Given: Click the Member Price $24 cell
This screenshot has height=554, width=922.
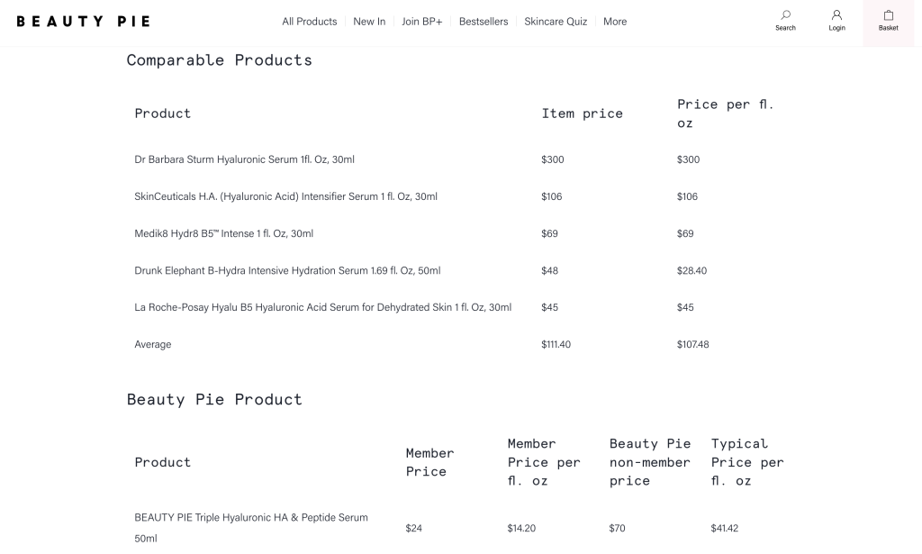Looking at the screenshot, I should (413, 528).
